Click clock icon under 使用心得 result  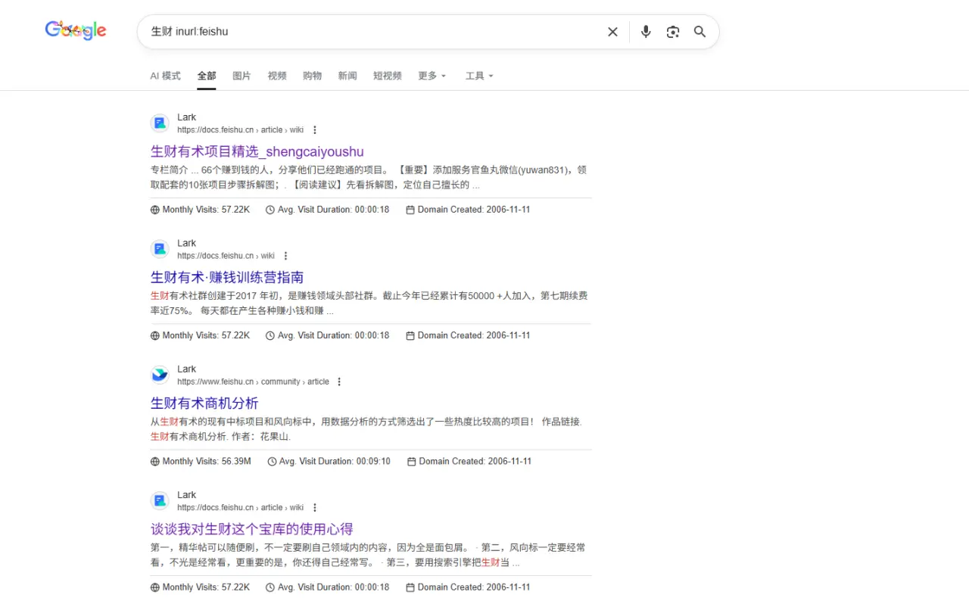point(270,587)
